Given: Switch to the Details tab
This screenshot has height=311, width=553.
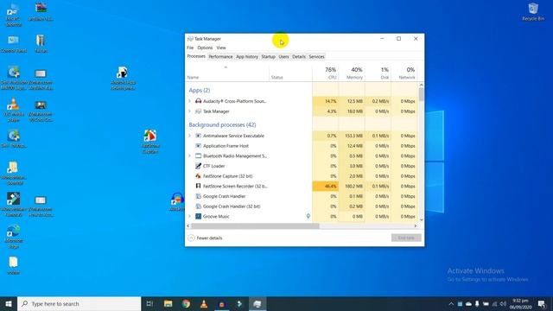Looking at the screenshot, I should pos(299,56).
